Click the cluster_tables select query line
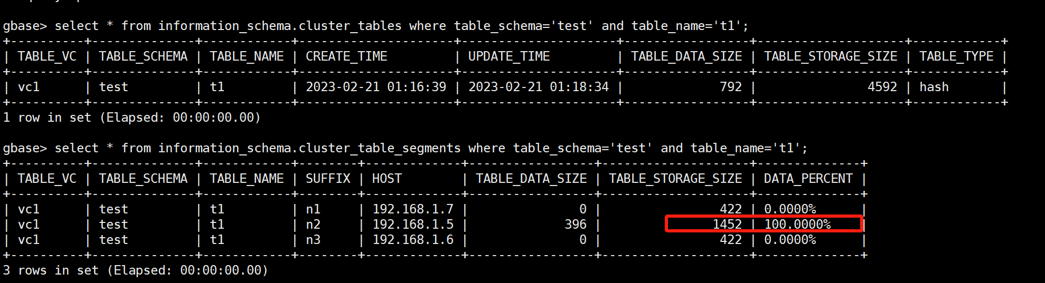 376,26
